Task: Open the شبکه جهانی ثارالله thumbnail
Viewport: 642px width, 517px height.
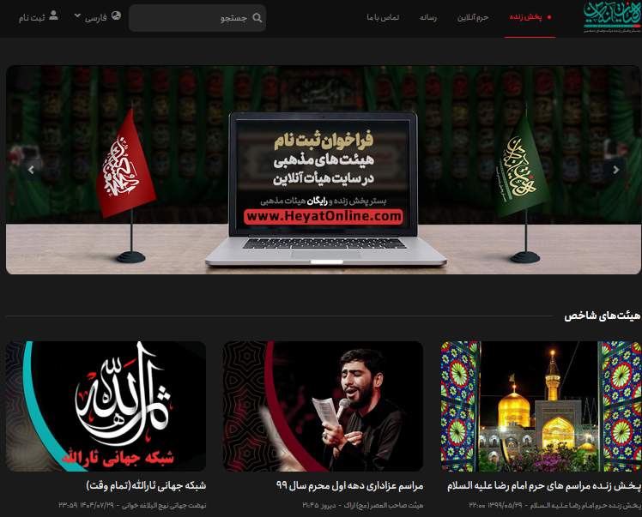Action: [x=106, y=406]
